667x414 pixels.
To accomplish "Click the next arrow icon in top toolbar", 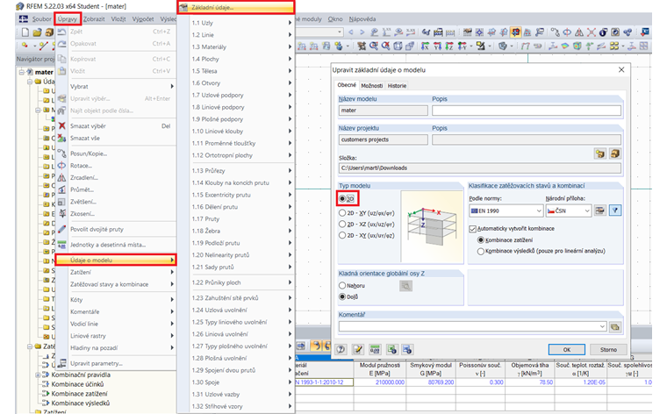I will click(362, 32).
